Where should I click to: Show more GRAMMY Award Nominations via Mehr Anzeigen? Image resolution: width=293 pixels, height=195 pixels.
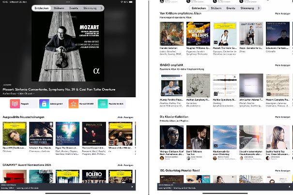point(125,165)
